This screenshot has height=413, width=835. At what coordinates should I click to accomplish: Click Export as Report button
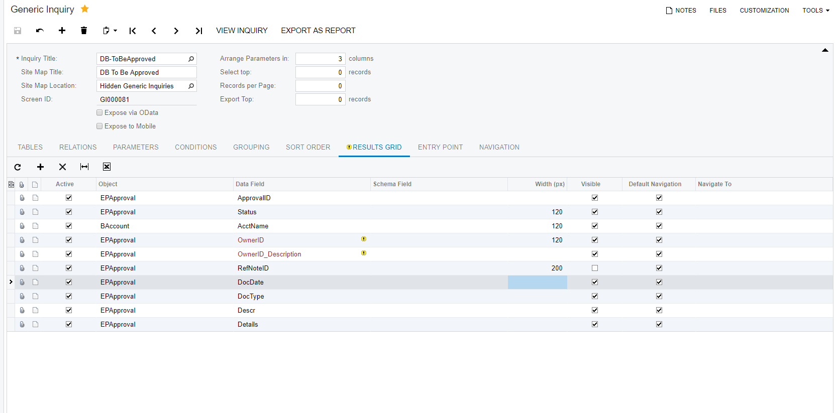point(318,31)
